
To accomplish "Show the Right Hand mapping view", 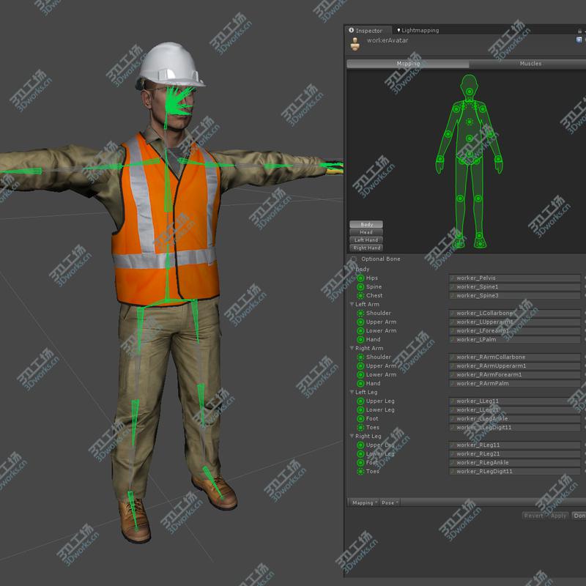I will (366, 248).
